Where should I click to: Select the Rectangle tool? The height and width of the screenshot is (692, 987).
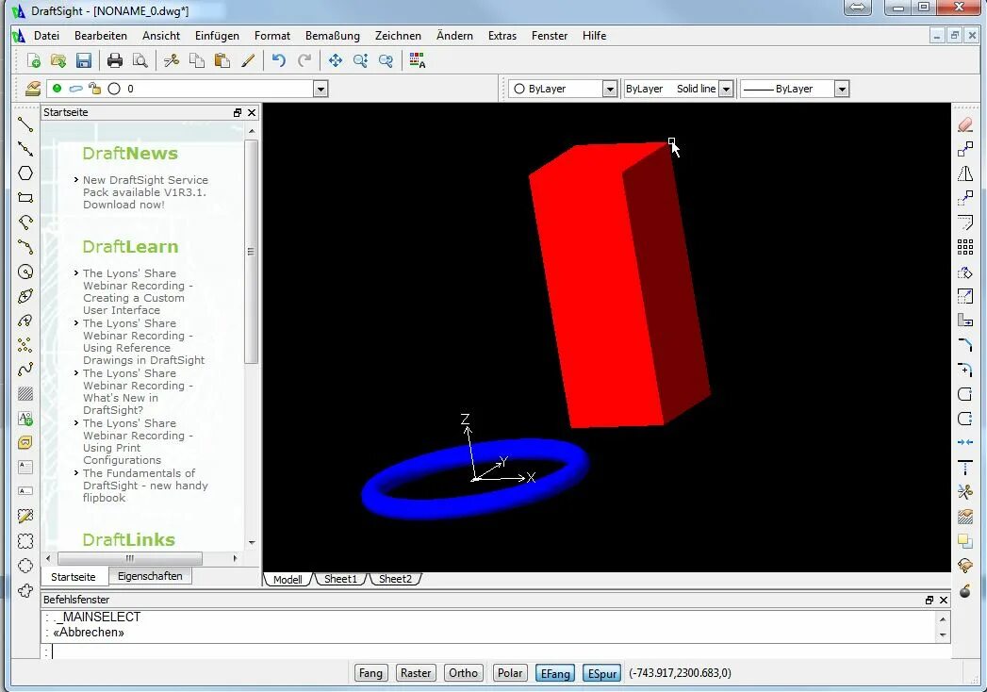point(25,198)
